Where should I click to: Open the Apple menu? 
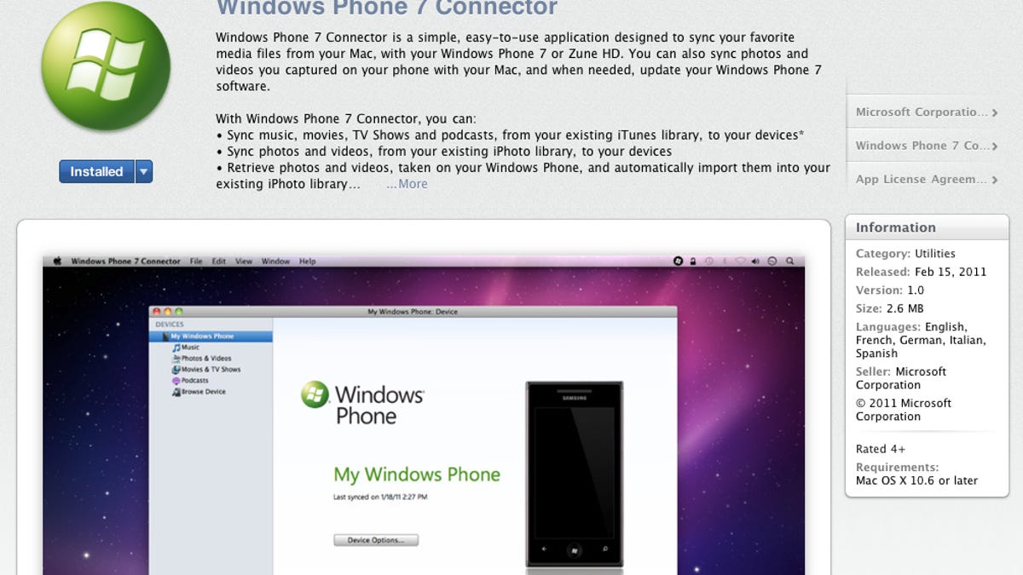click(56, 261)
